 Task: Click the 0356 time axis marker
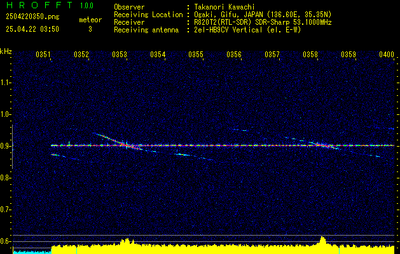point(234,55)
